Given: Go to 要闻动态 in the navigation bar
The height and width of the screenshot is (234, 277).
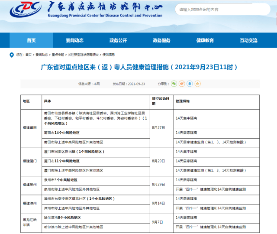Looking at the screenshot, I should (x=74, y=40).
